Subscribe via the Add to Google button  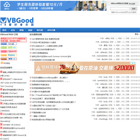[9, 44]
